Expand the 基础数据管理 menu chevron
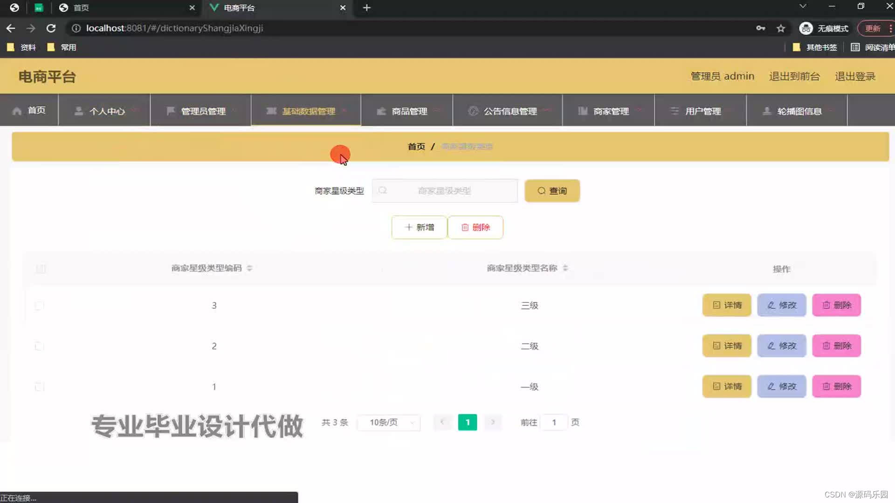 click(x=344, y=111)
